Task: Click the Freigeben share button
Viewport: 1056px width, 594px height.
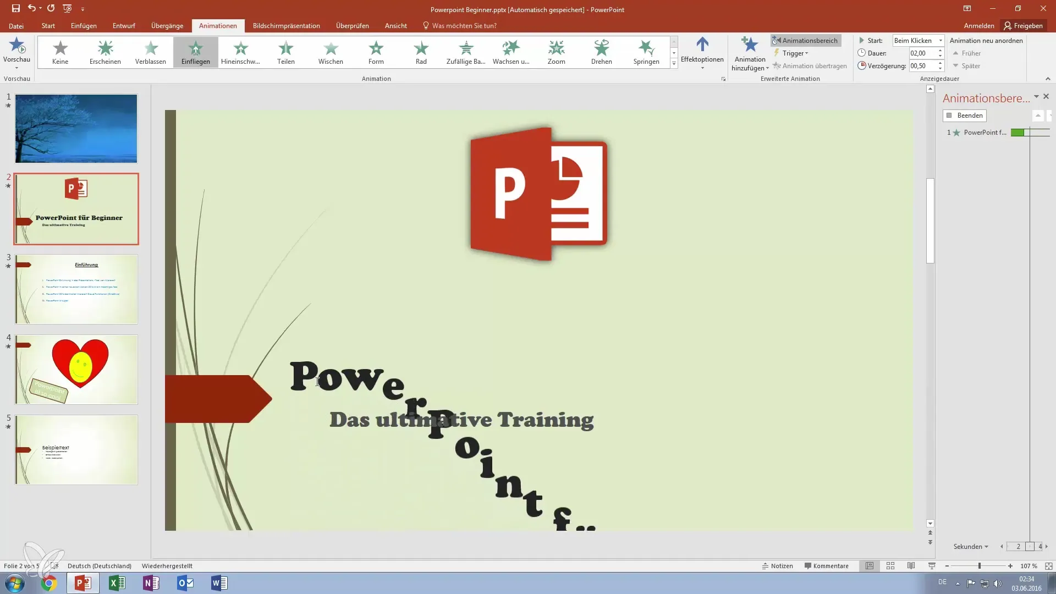Action: 1023,26
